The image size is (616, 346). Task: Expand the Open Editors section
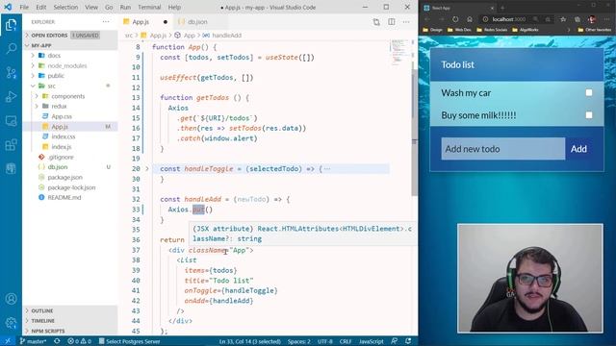[x=70, y=36]
